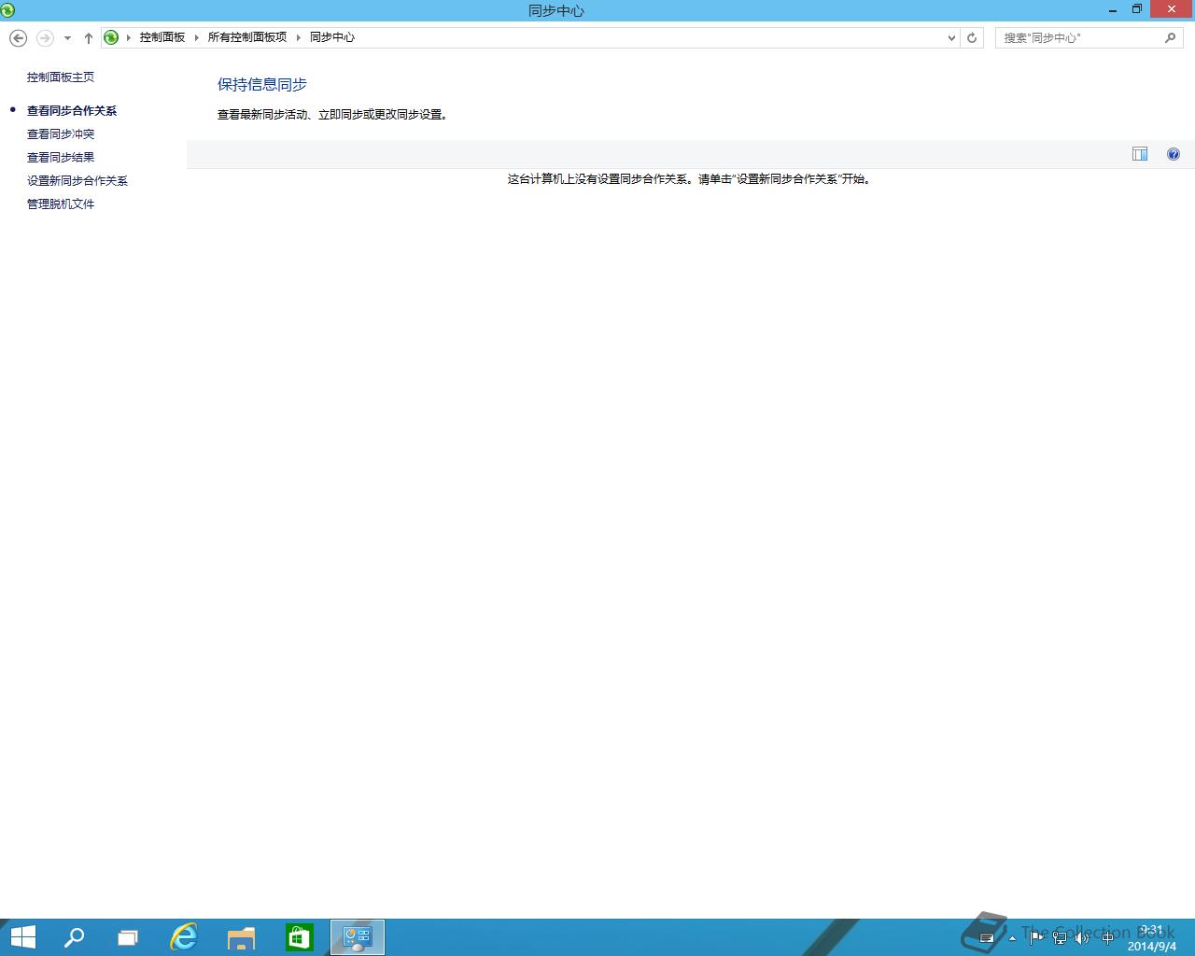1195x956 pixels.
Task: Open the Windows Start button
Action: [x=22, y=937]
